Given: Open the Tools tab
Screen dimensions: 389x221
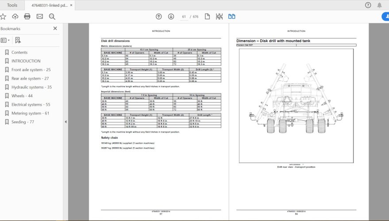Looking at the screenshot, I should pos(12,5).
